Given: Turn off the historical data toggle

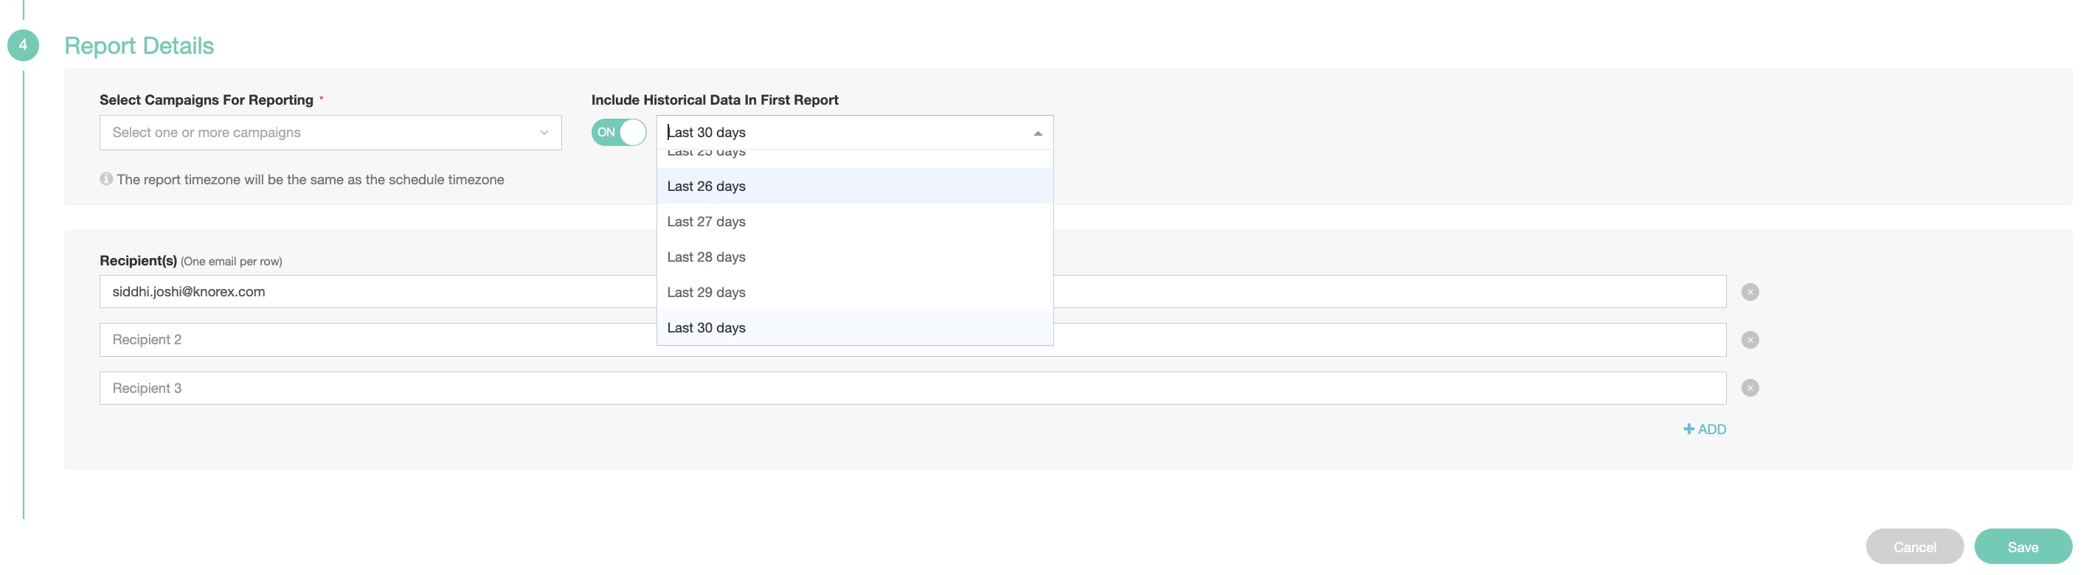Looking at the screenshot, I should (x=619, y=133).
